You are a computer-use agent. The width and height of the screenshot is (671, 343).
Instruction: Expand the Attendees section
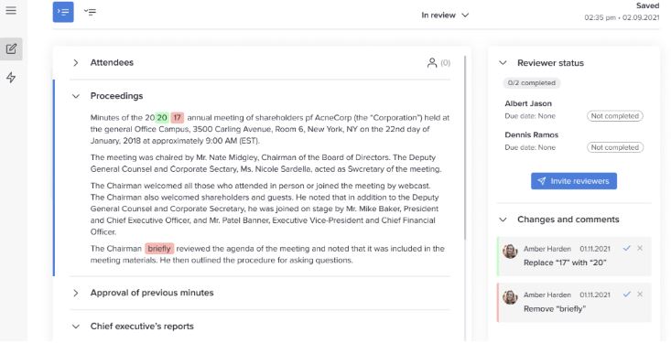point(76,63)
